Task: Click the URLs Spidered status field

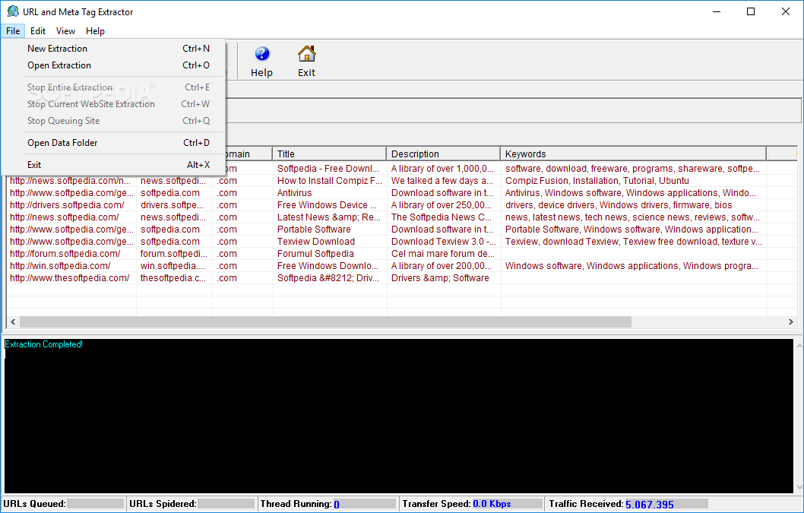Action: (226, 504)
